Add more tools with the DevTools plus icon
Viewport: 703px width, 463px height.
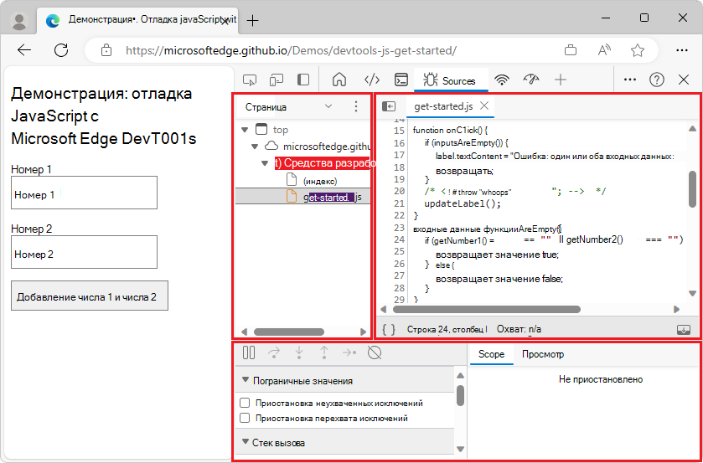click(x=561, y=80)
